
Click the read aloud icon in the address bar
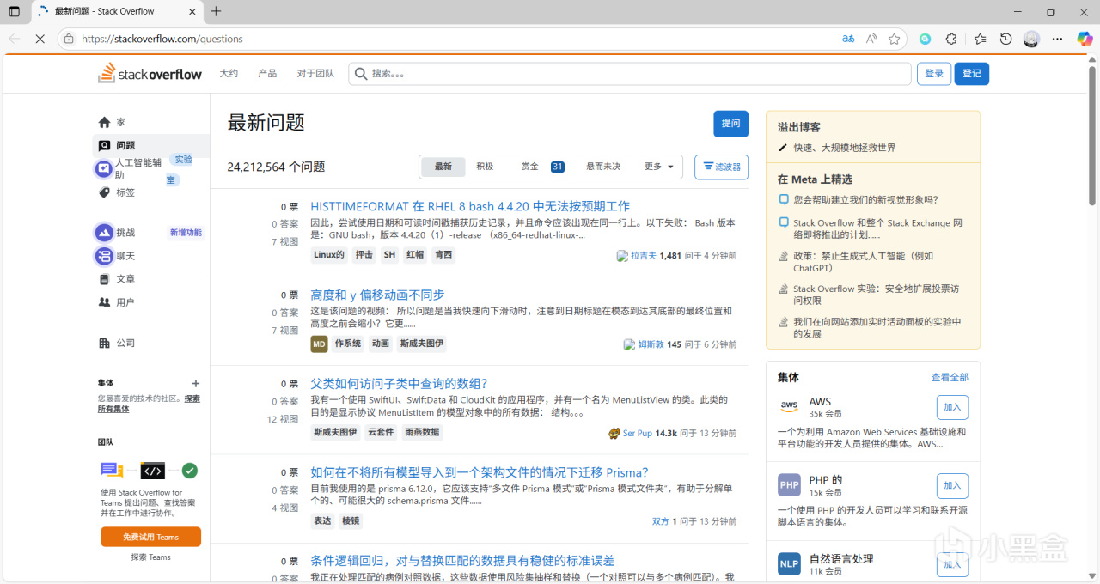tap(871, 39)
